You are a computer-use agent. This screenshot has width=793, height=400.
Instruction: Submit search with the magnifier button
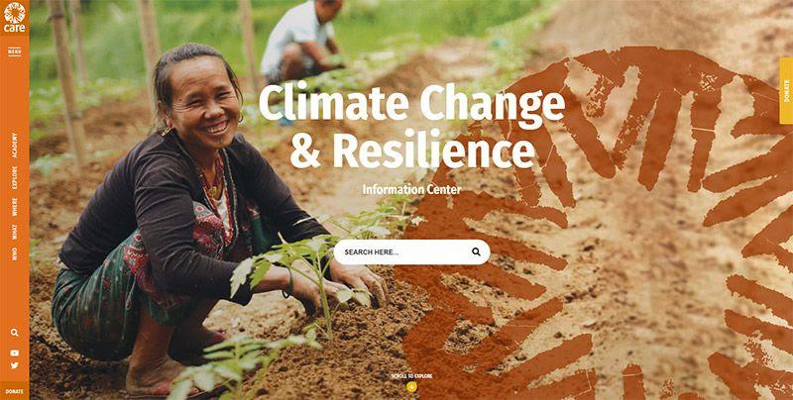[476, 252]
